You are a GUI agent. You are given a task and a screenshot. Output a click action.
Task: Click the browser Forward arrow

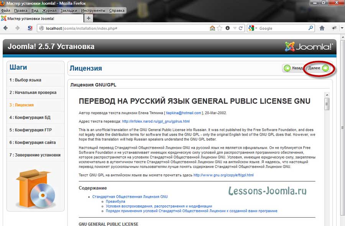[17, 28]
